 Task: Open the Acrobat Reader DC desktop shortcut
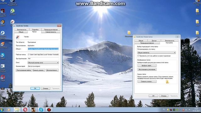tap(3, 13)
